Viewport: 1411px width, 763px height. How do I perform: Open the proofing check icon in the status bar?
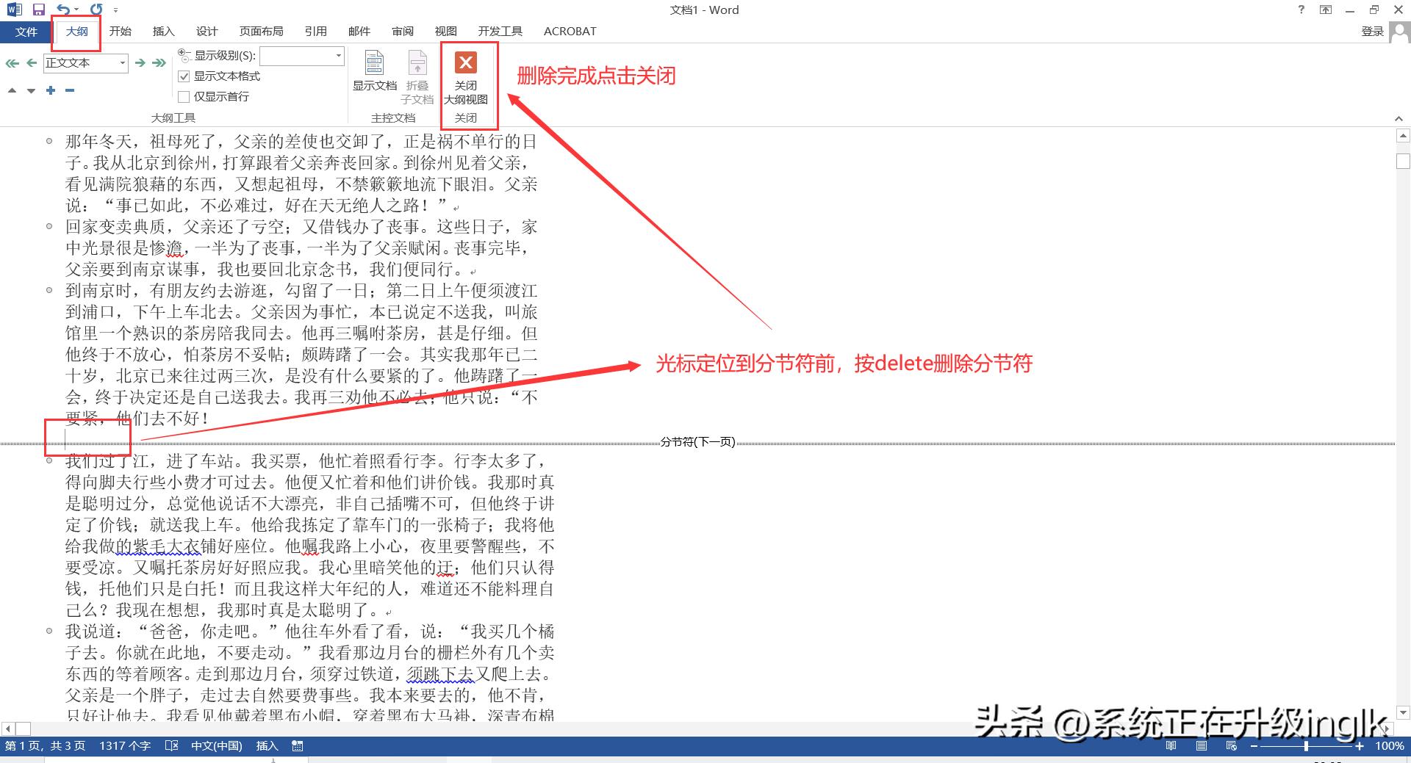[x=172, y=745]
